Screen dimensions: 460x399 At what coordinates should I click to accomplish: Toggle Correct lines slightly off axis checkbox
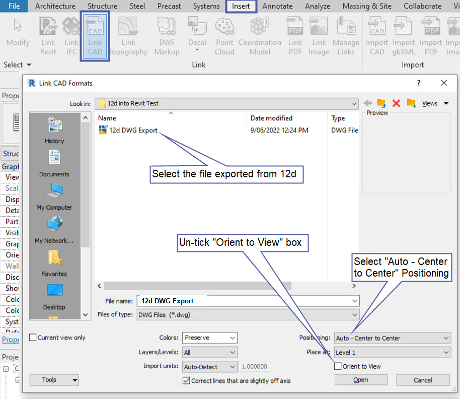(x=186, y=381)
